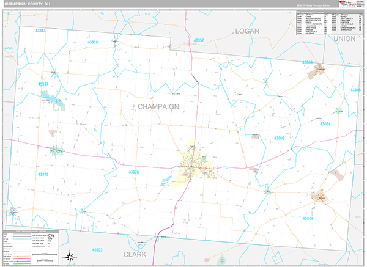Viewport: 367px width, 267px height.
Task: Select ZIP code label 43357
Action: 199,40
